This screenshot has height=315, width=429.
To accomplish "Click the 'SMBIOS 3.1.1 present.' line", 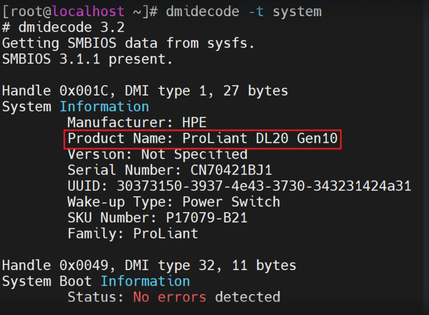I will (x=87, y=59).
